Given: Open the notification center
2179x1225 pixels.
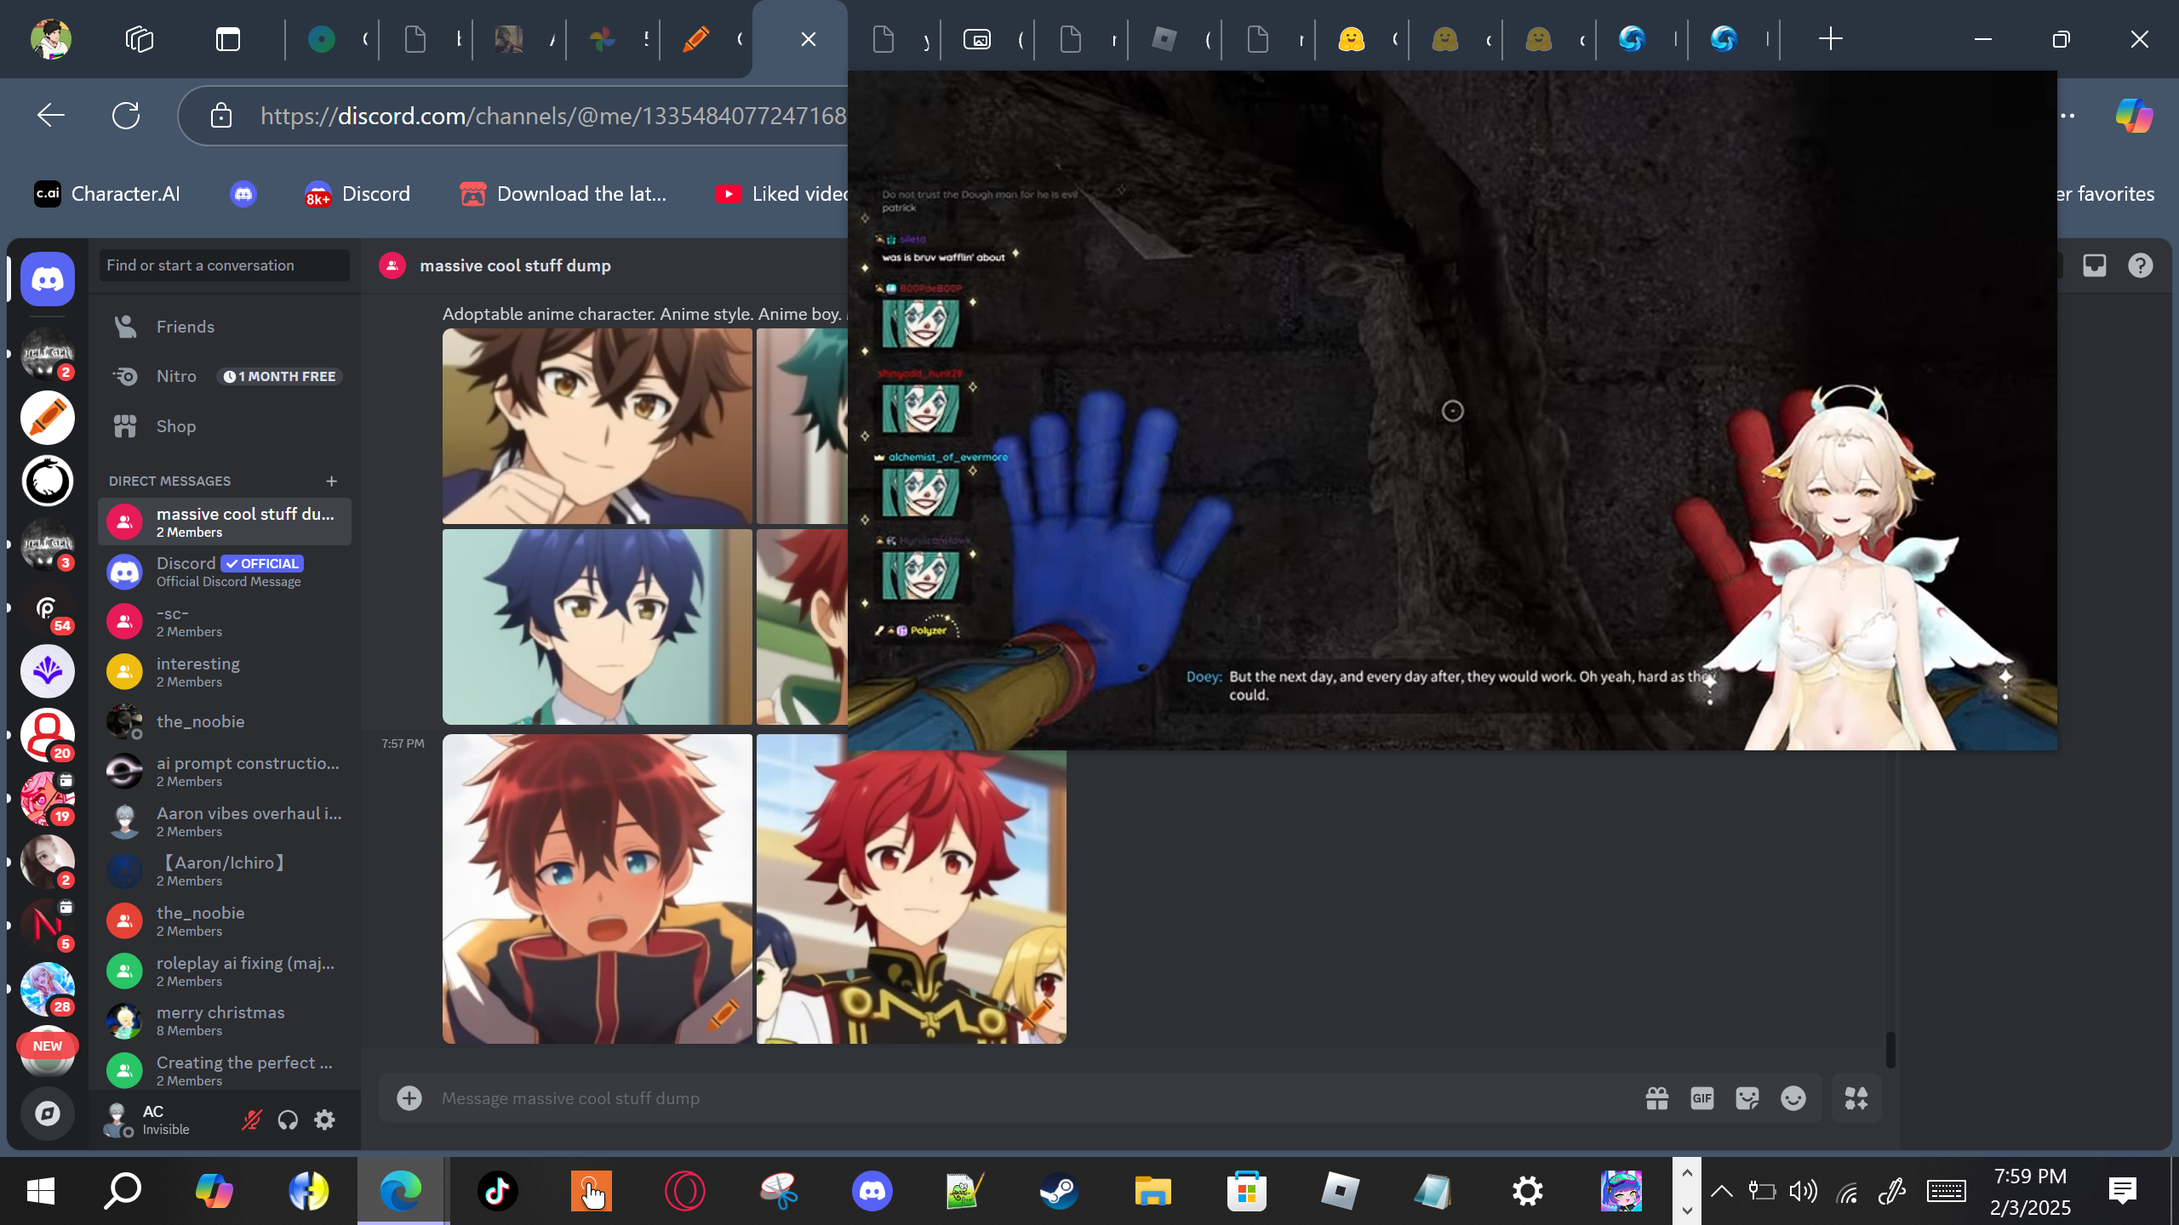Looking at the screenshot, I should 2123,1191.
